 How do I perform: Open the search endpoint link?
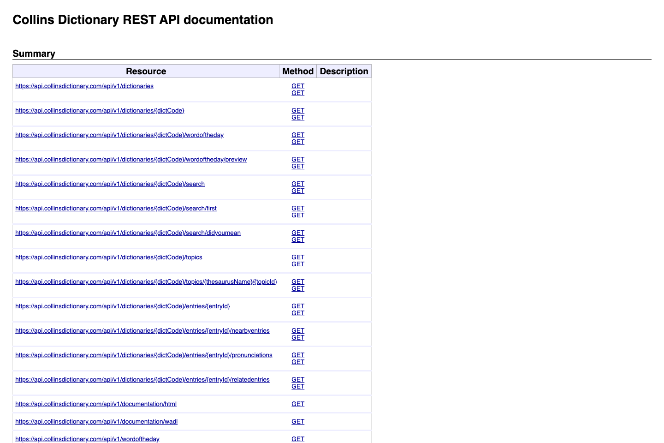[110, 184]
